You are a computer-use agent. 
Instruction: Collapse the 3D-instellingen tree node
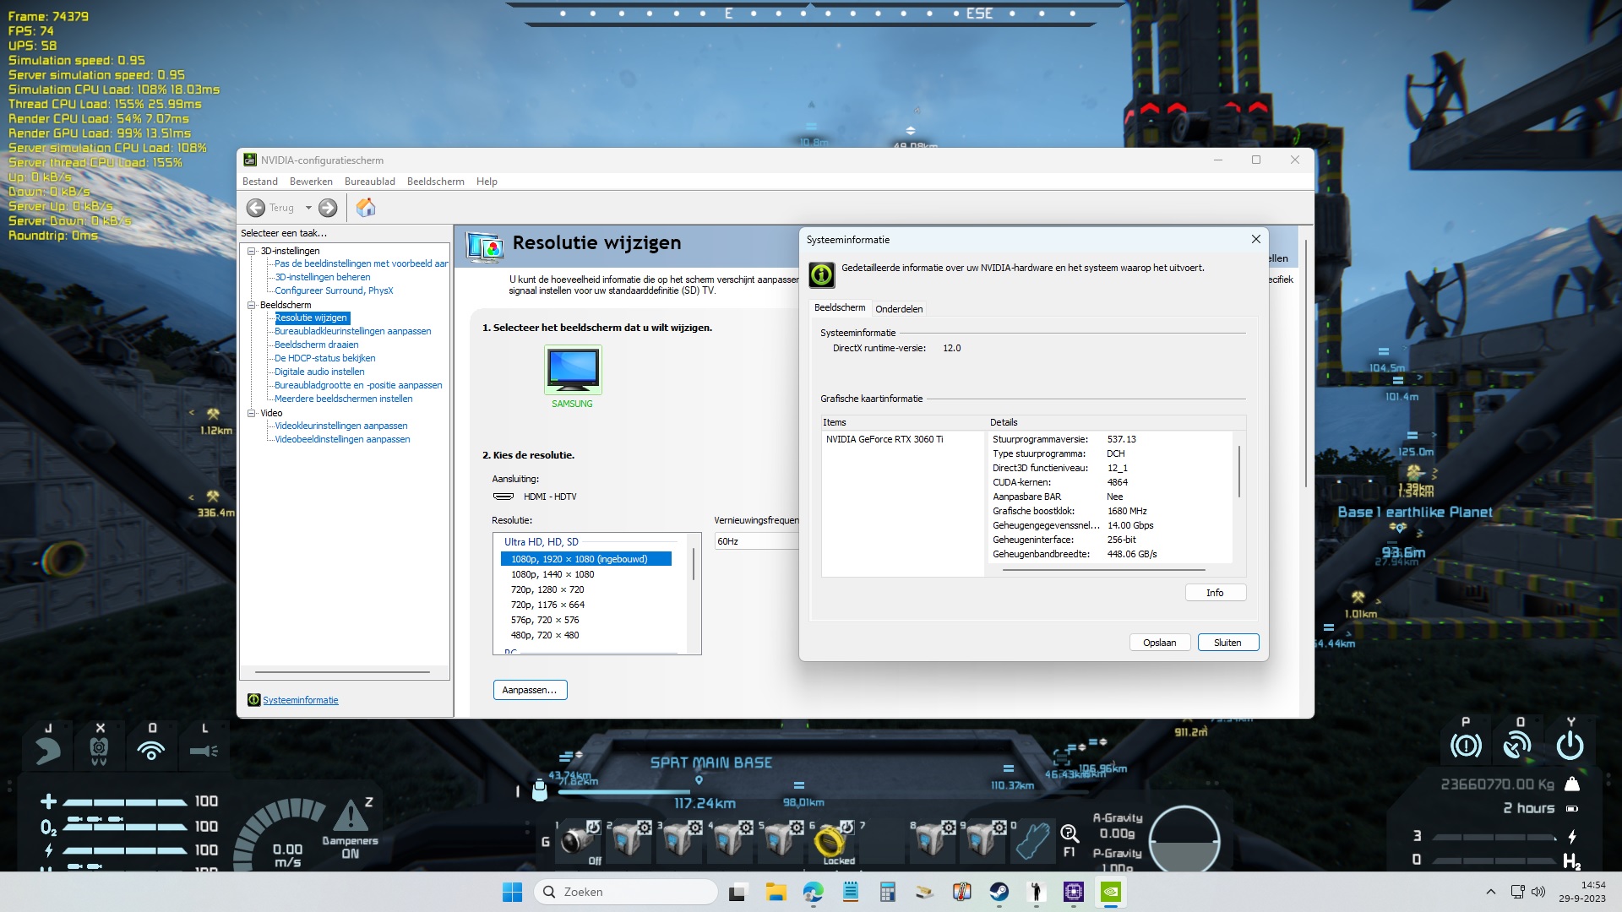pos(252,251)
